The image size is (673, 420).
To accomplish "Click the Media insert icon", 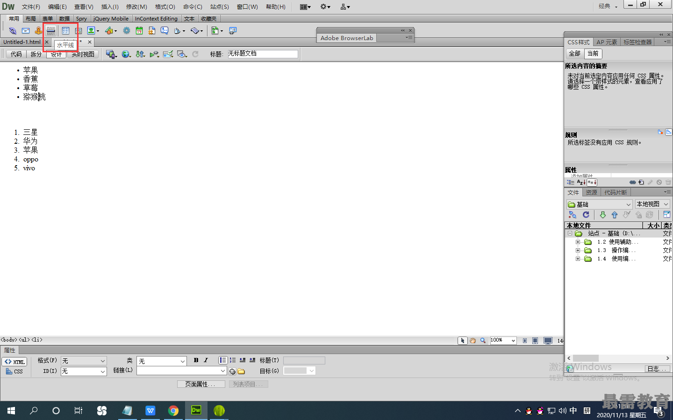I will point(111,31).
